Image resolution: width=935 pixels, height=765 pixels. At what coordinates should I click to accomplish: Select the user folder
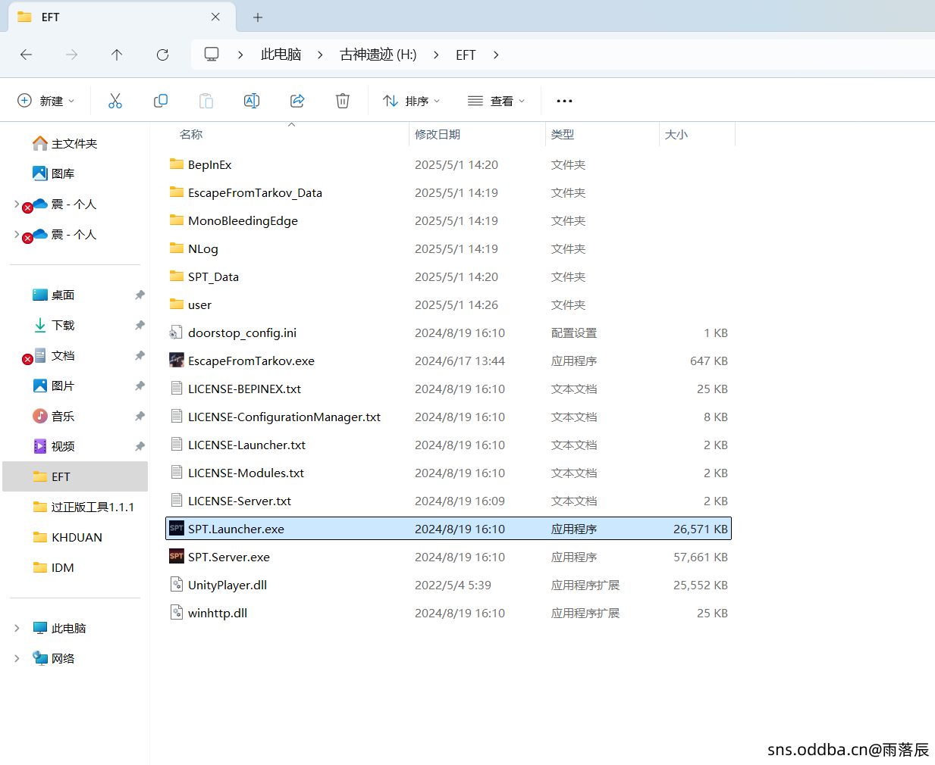[x=448, y=304]
